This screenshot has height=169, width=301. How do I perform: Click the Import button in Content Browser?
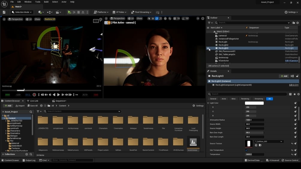click(20, 106)
